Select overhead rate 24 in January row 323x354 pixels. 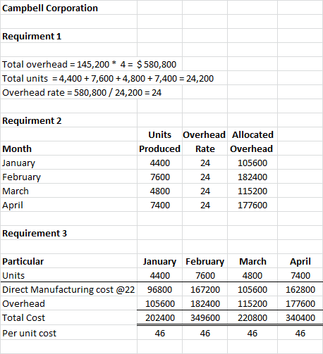[x=205, y=163]
